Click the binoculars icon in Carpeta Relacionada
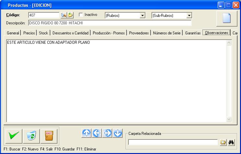This screenshot has width=241, height=154. click(231, 142)
